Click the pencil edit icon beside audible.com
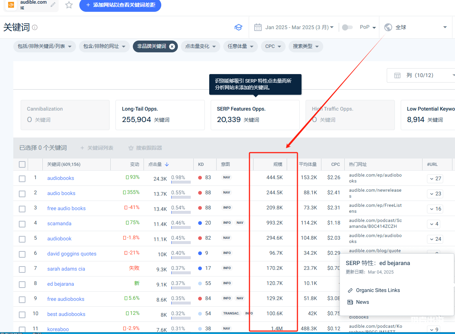This screenshot has height=334, width=455. pyautogui.click(x=53, y=5)
